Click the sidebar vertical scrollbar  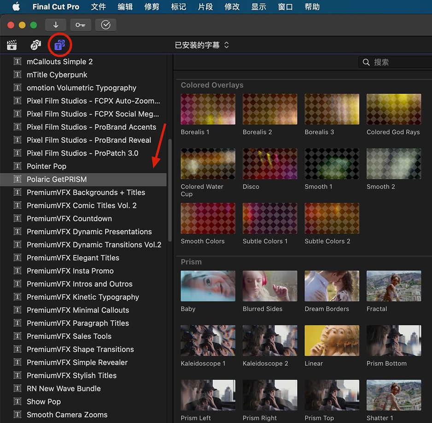(170, 189)
